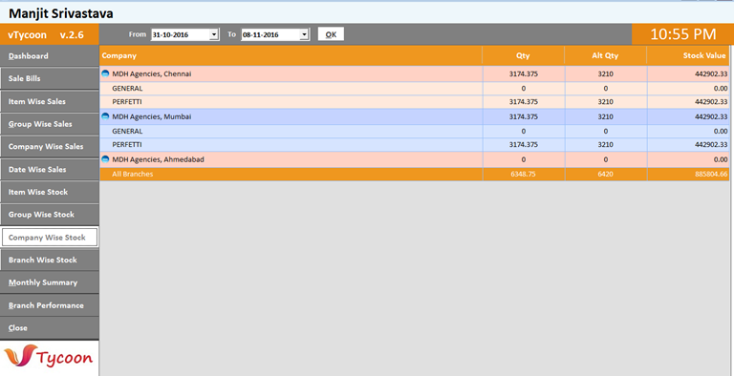
Task: Collapse the MDH Agencies, Mumbai row icon
Action: point(105,116)
